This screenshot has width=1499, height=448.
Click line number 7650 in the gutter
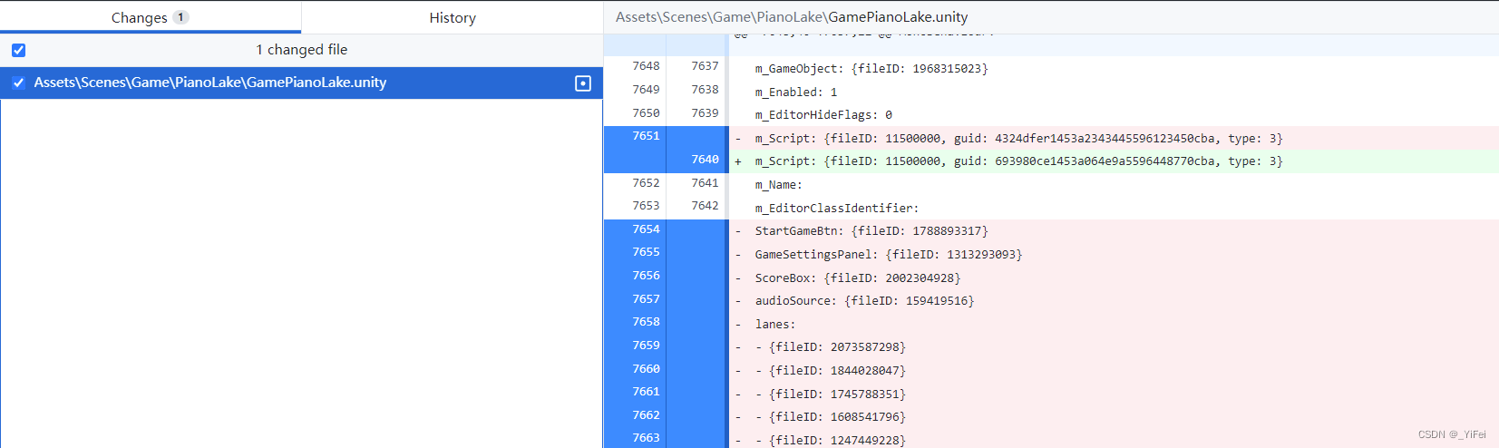pos(646,113)
